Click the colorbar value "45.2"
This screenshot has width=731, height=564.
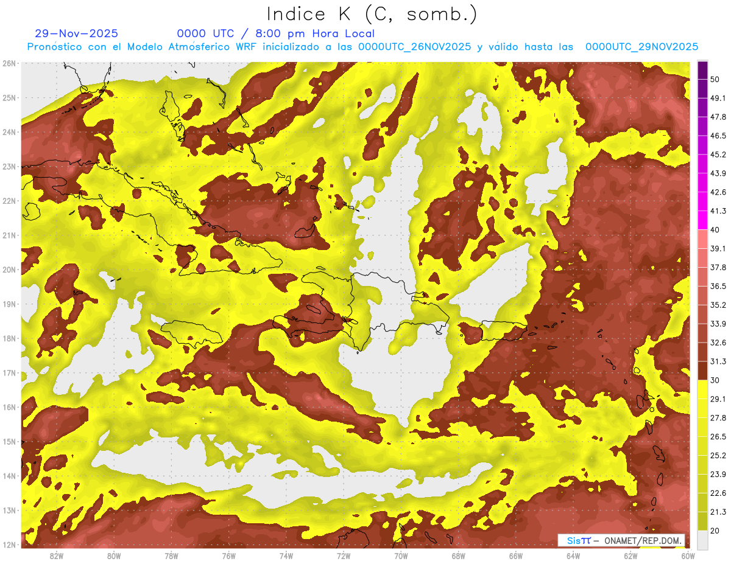(718, 155)
